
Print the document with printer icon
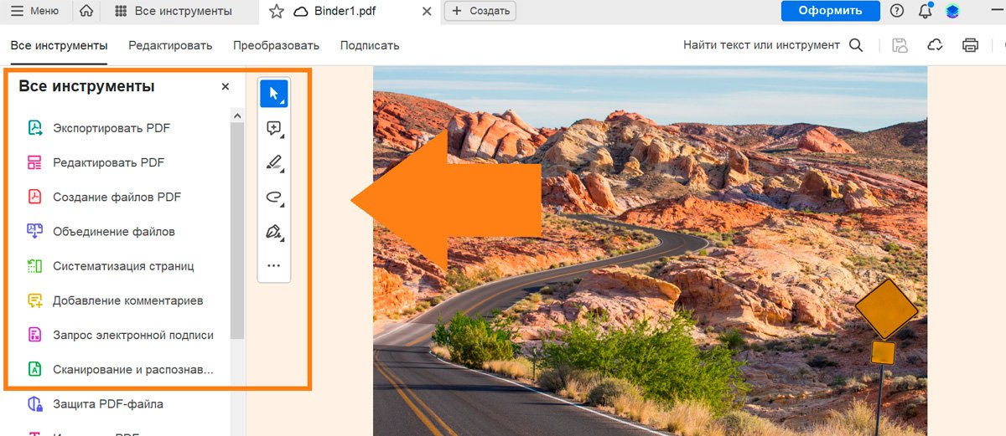click(970, 45)
